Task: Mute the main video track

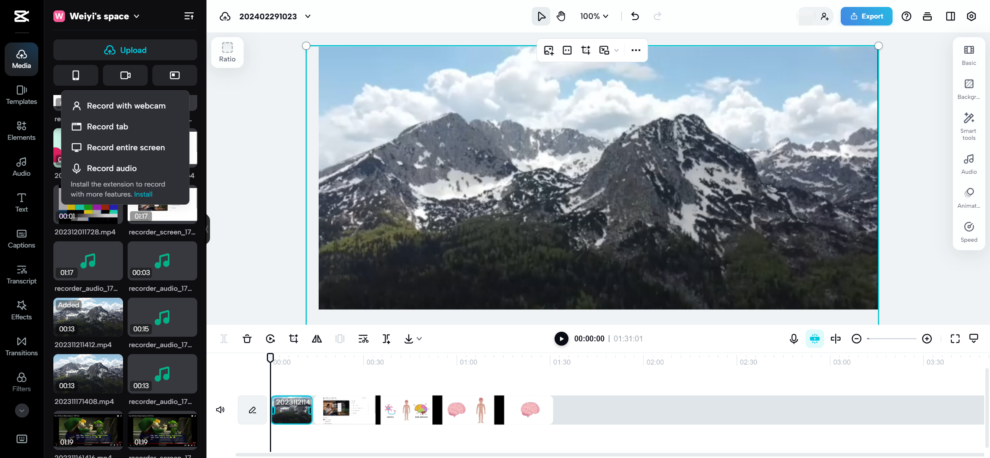Action: [x=220, y=409]
